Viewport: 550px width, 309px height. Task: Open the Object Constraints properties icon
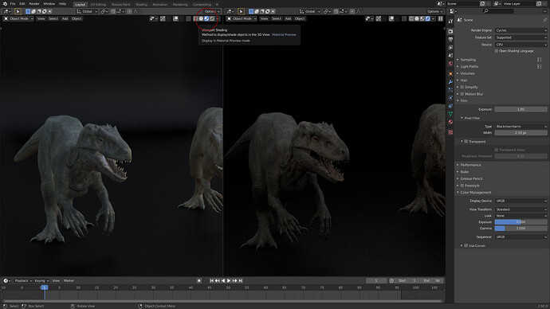450,106
